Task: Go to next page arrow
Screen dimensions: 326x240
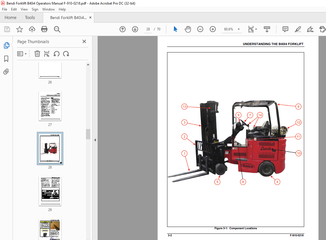Action: (x=135, y=29)
